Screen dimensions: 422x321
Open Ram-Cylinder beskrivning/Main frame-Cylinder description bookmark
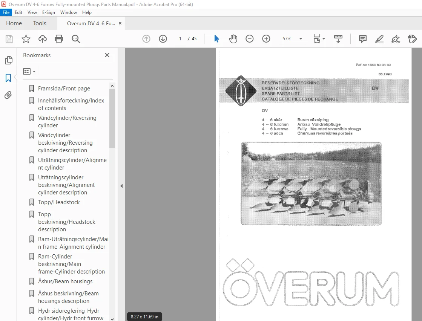[71, 264]
